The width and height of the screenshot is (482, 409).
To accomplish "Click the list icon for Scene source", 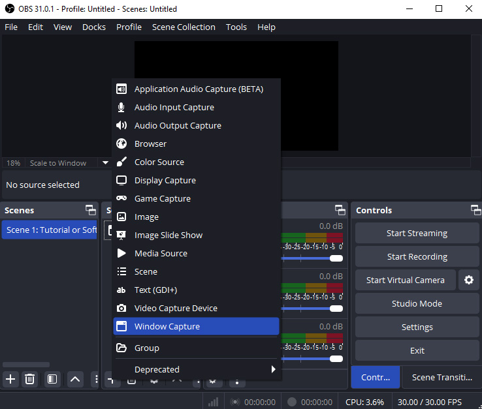I will coord(121,271).
